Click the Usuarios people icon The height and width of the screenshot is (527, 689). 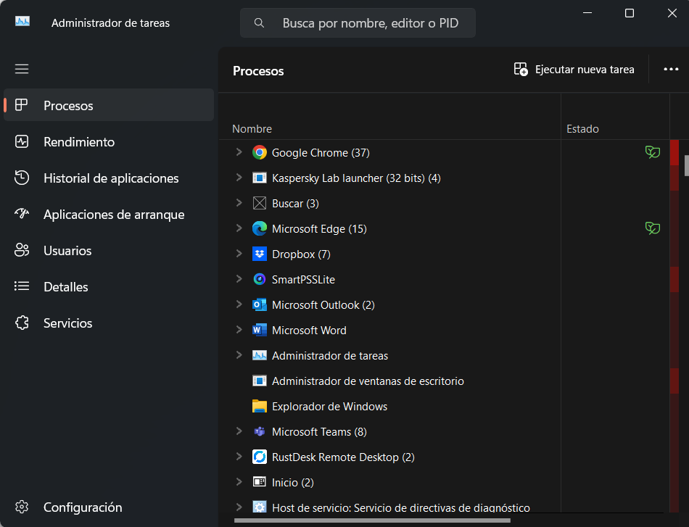click(22, 250)
